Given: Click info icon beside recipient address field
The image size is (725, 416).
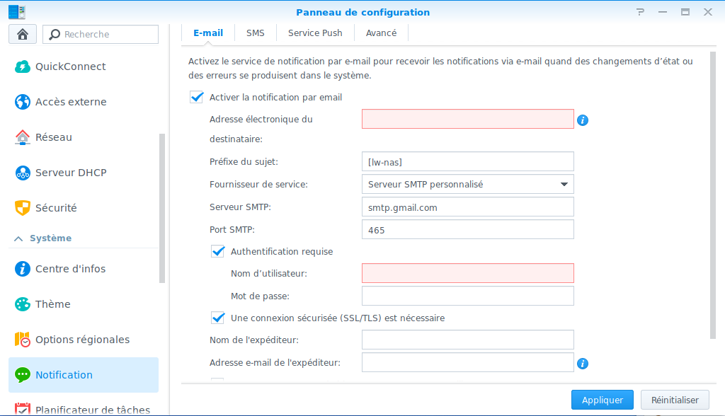Looking at the screenshot, I should (583, 120).
